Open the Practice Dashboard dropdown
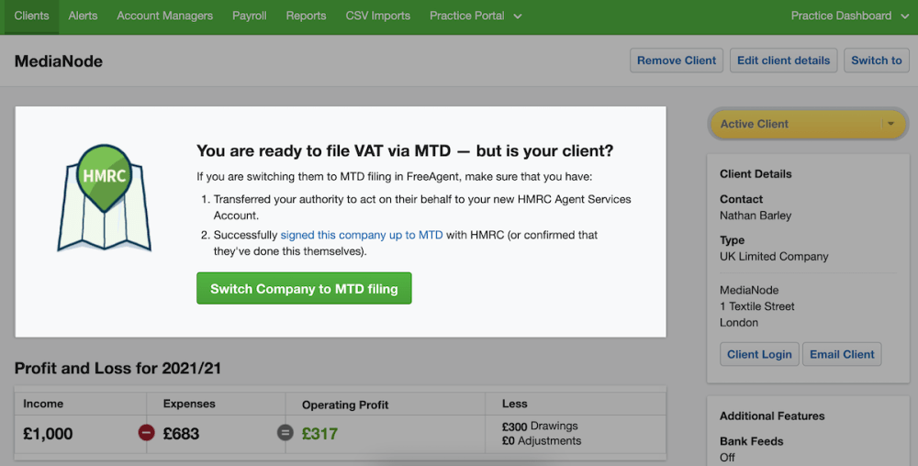Screen dimensions: 918x466 849,16
